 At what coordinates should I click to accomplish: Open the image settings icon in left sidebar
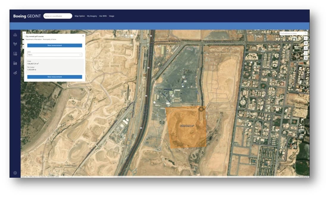click(15, 54)
